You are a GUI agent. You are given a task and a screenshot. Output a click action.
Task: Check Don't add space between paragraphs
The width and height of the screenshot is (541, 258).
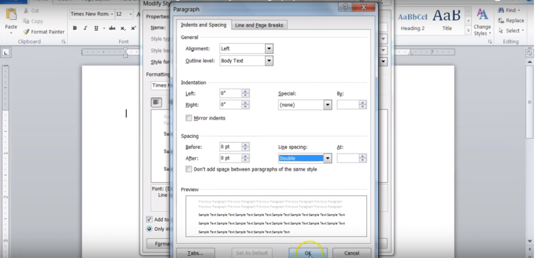point(189,169)
